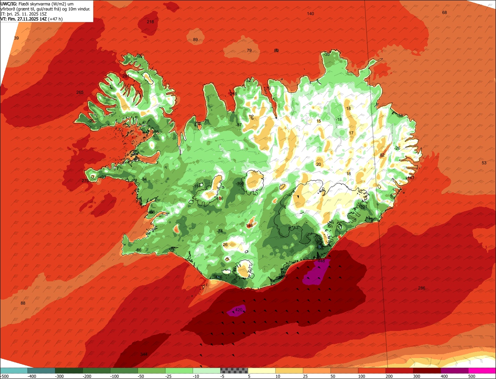
Task: Click the map value -18
Action: click(339, 119)
